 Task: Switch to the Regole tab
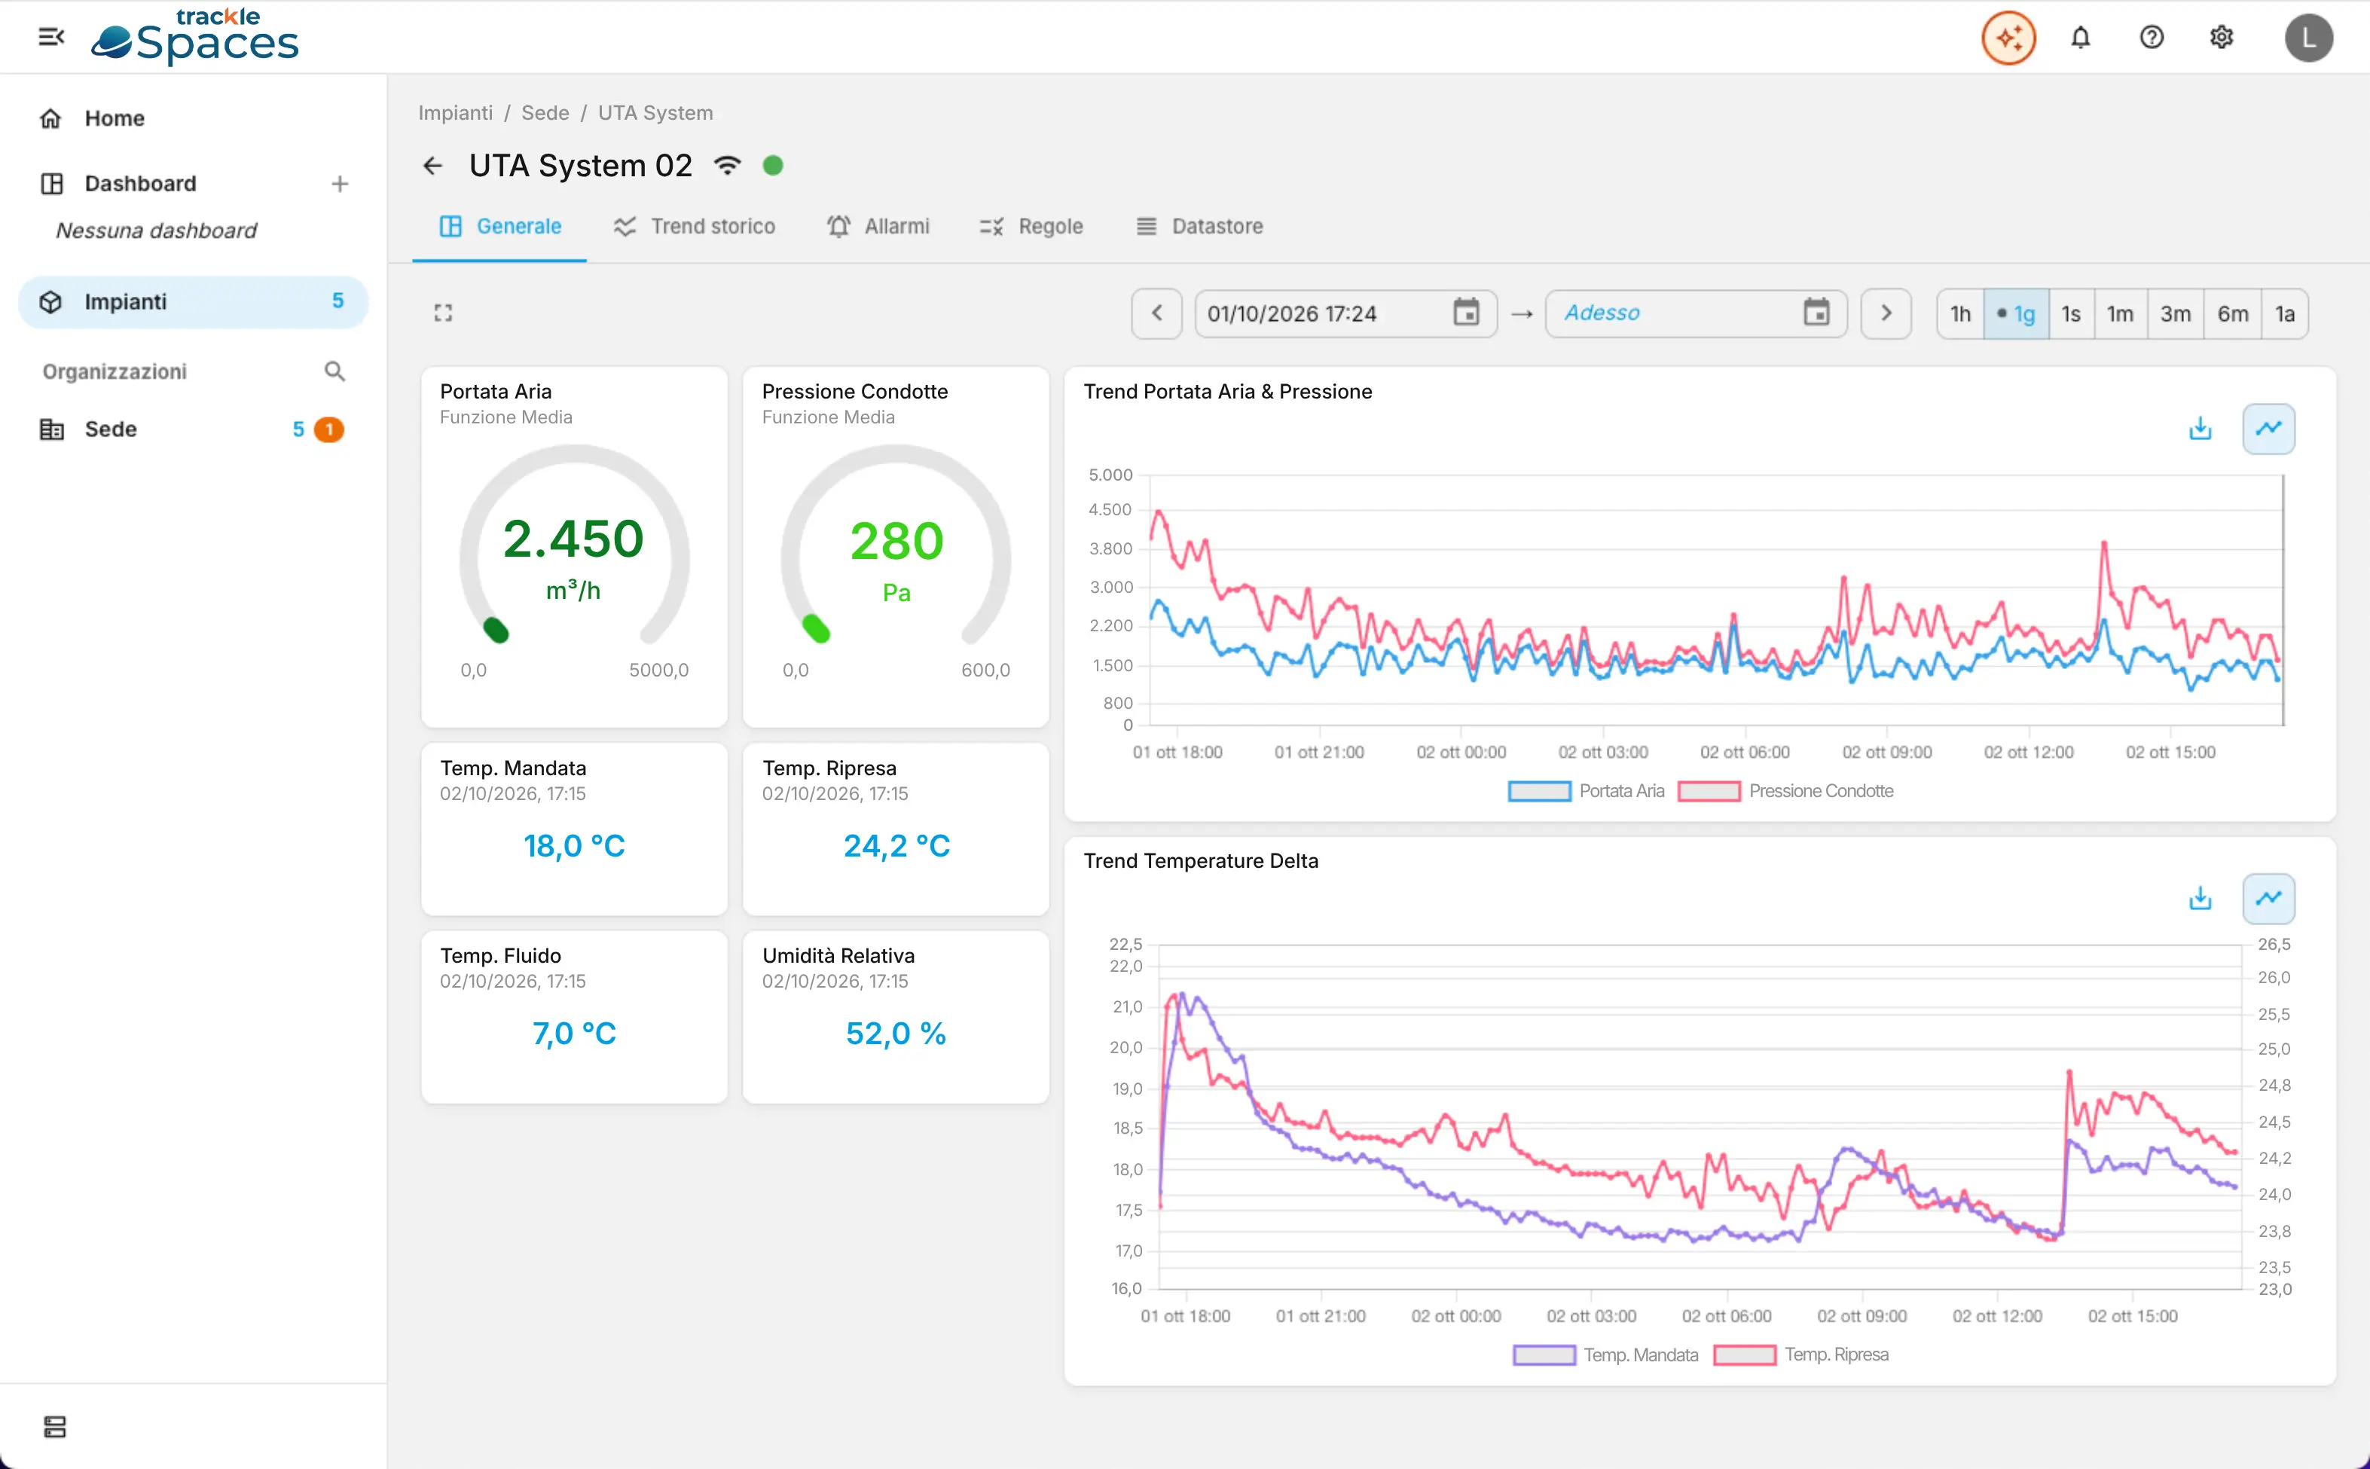(1031, 226)
